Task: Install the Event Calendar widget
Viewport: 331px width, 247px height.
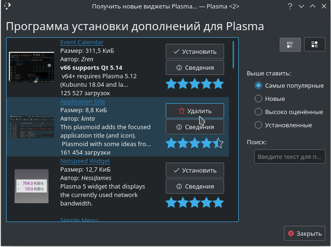Action: click(x=195, y=51)
